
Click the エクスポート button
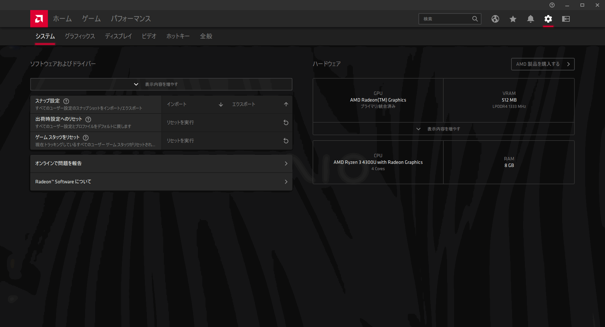click(x=260, y=104)
